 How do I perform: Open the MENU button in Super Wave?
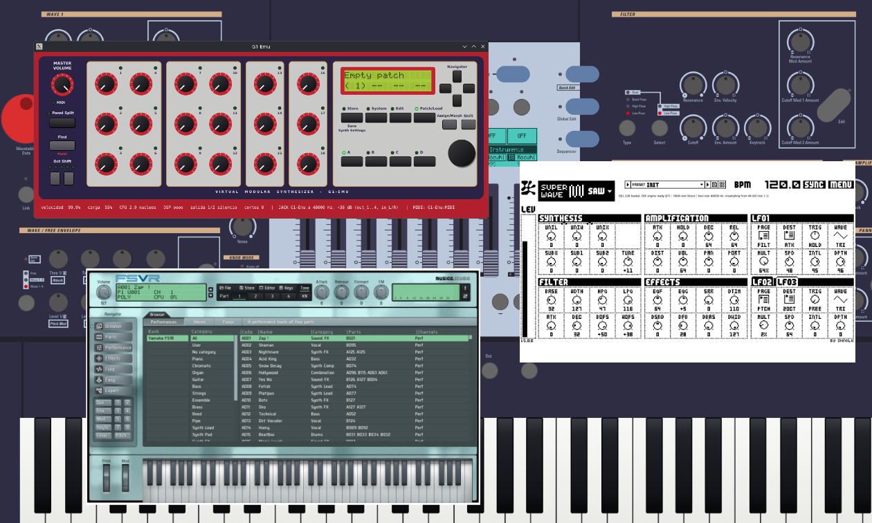(841, 185)
